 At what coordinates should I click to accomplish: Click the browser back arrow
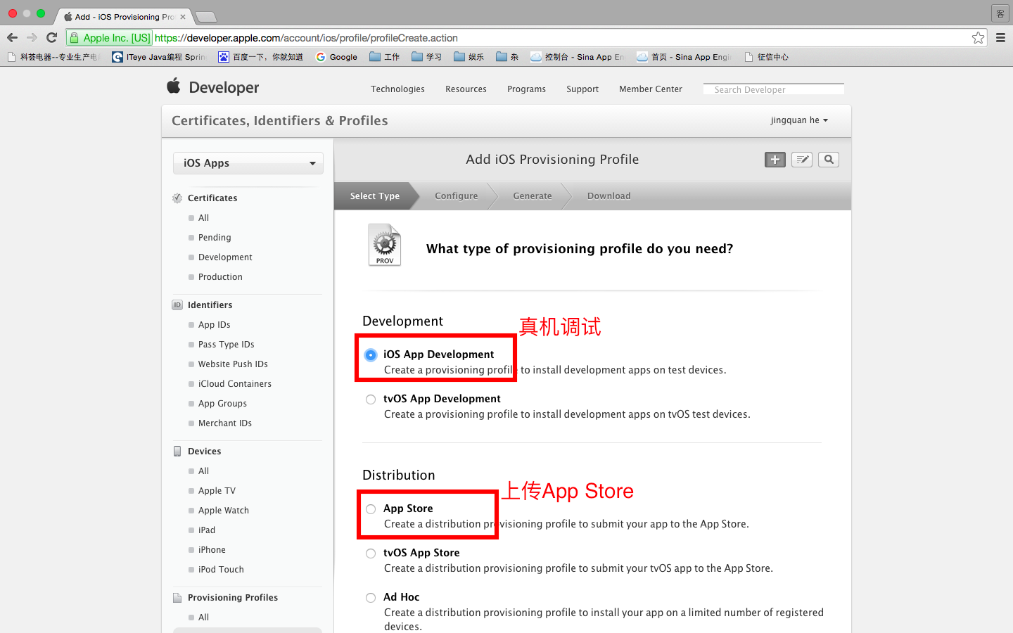(x=12, y=38)
